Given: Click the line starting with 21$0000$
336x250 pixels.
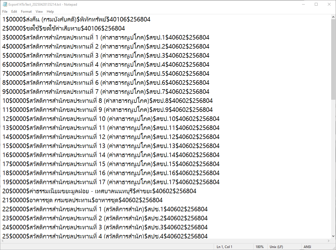Looking at the screenshot, I should pyautogui.click(x=82, y=200).
